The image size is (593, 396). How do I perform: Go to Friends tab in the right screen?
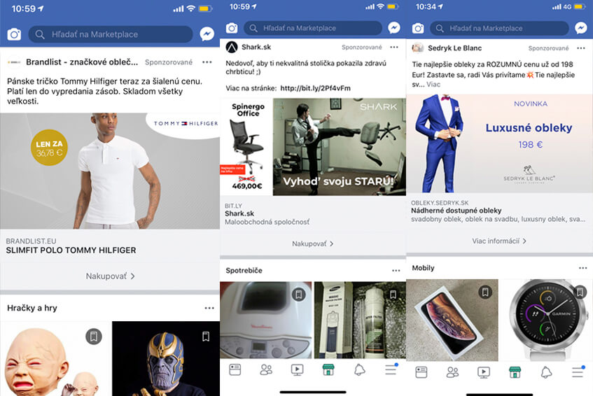pyautogui.click(x=452, y=372)
